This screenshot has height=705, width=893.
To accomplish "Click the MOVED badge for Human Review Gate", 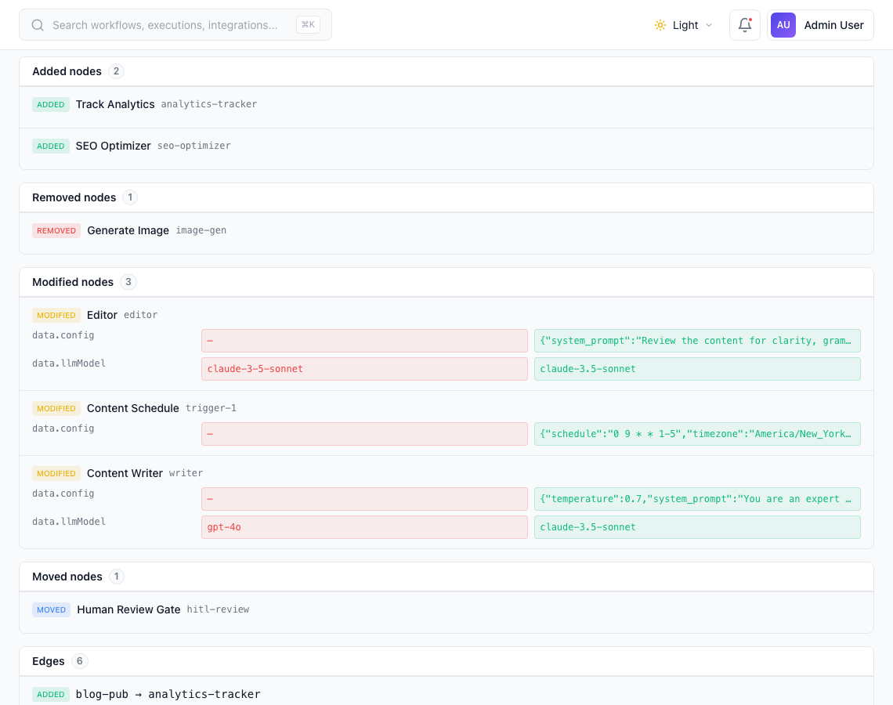I will tap(51, 610).
